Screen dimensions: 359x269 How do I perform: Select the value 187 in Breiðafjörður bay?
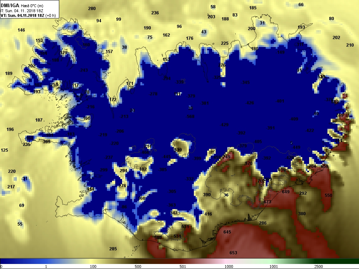point(39,120)
